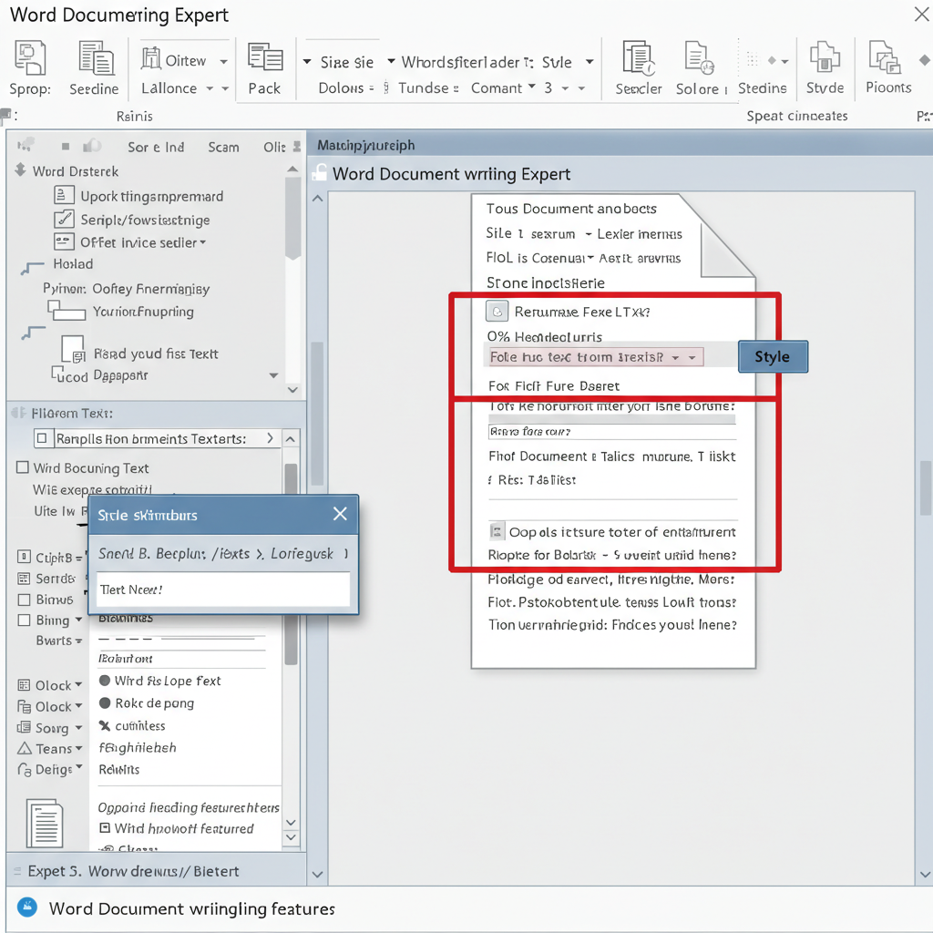This screenshot has height=933, width=933.
Task: Click the Seacler page icon
Action: tap(638, 58)
